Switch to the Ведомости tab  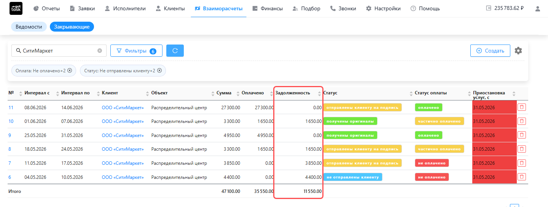[29, 27]
